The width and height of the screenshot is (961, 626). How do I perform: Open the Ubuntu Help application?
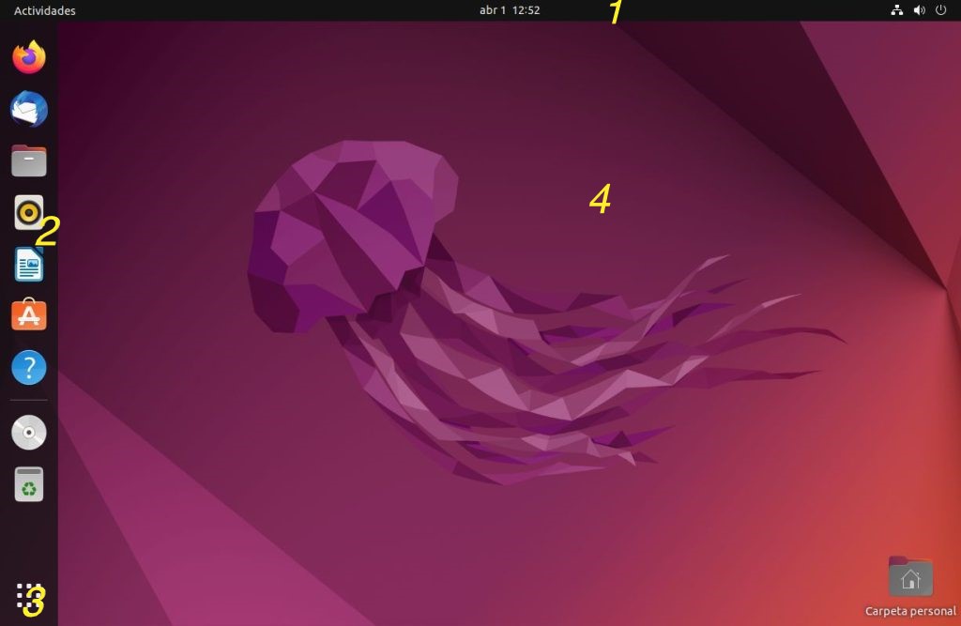(x=28, y=367)
